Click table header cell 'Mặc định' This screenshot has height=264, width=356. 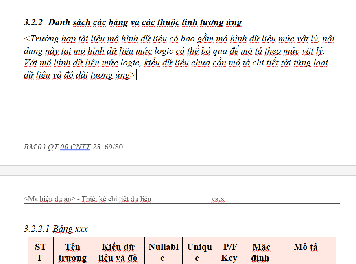[x=261, y=251]
